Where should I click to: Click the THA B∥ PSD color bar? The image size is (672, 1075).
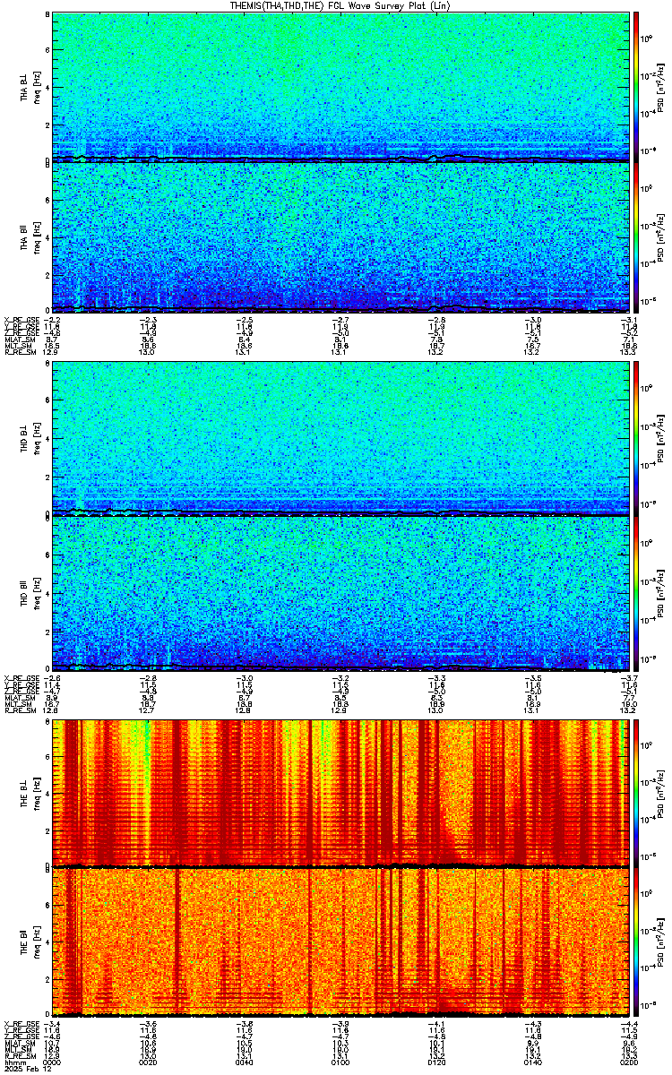(x=636, y=236)
